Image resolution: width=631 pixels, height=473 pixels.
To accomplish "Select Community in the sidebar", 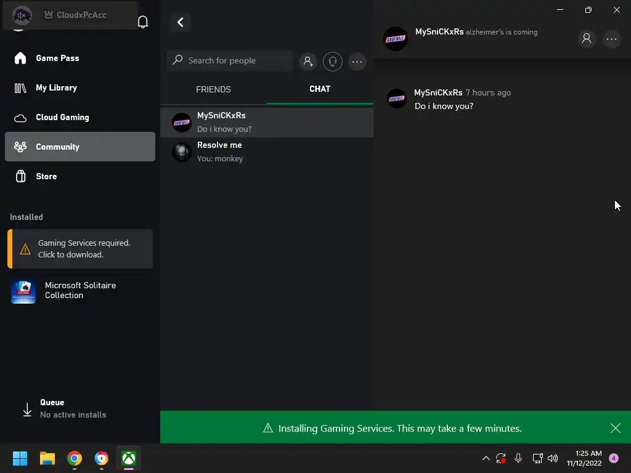I will coord(80,147).
